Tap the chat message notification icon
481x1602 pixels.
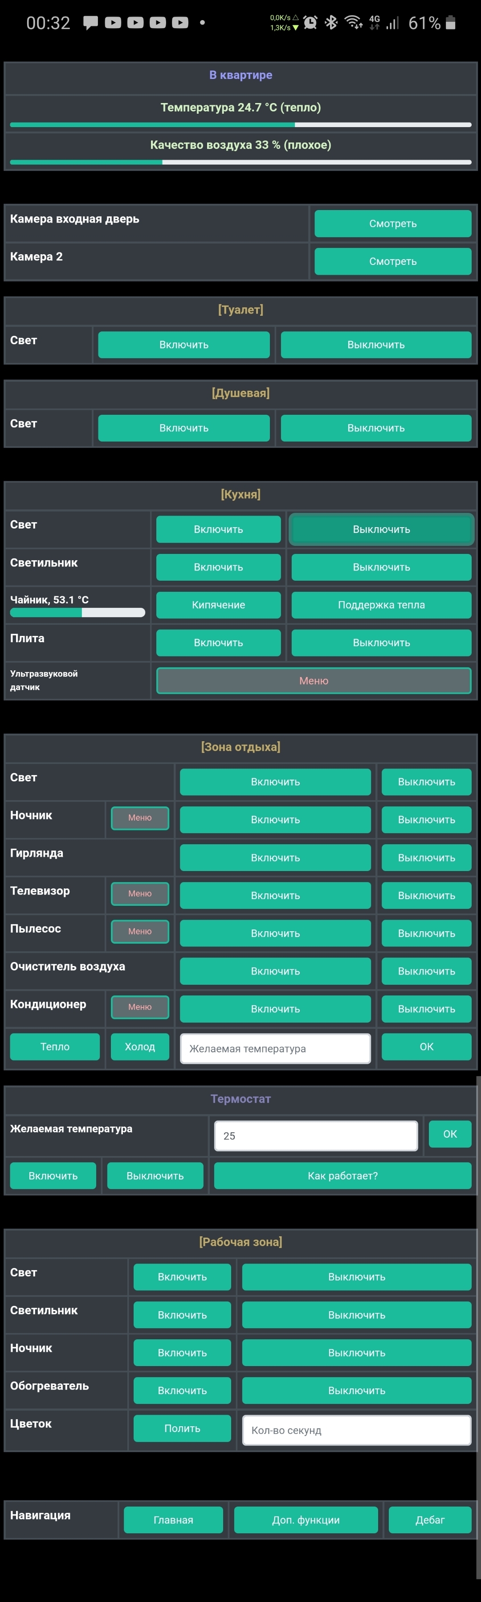click(90, 23)
